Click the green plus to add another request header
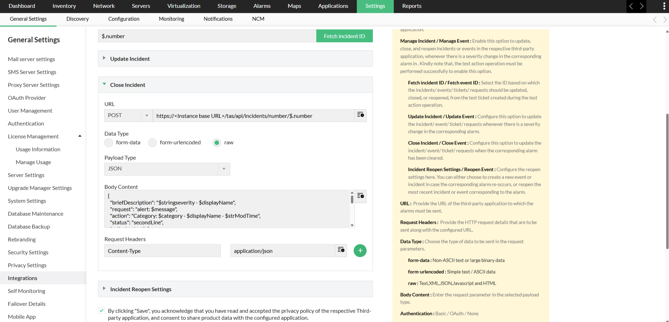The image size is (669, 322). coord(360,250)
